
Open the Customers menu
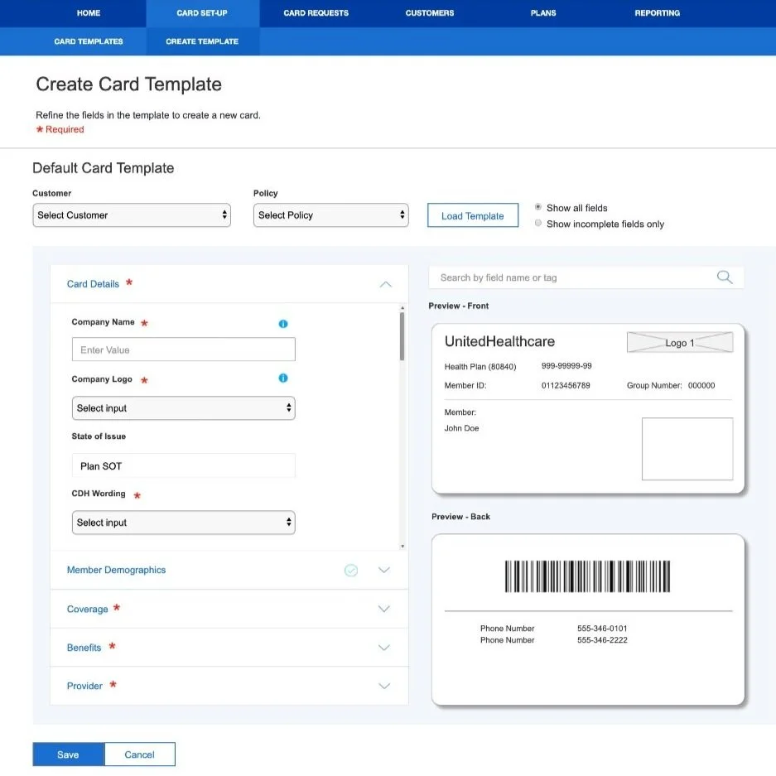pos(430,13)
